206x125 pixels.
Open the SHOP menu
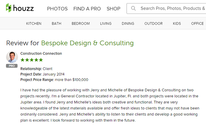(x=114, y=9)
